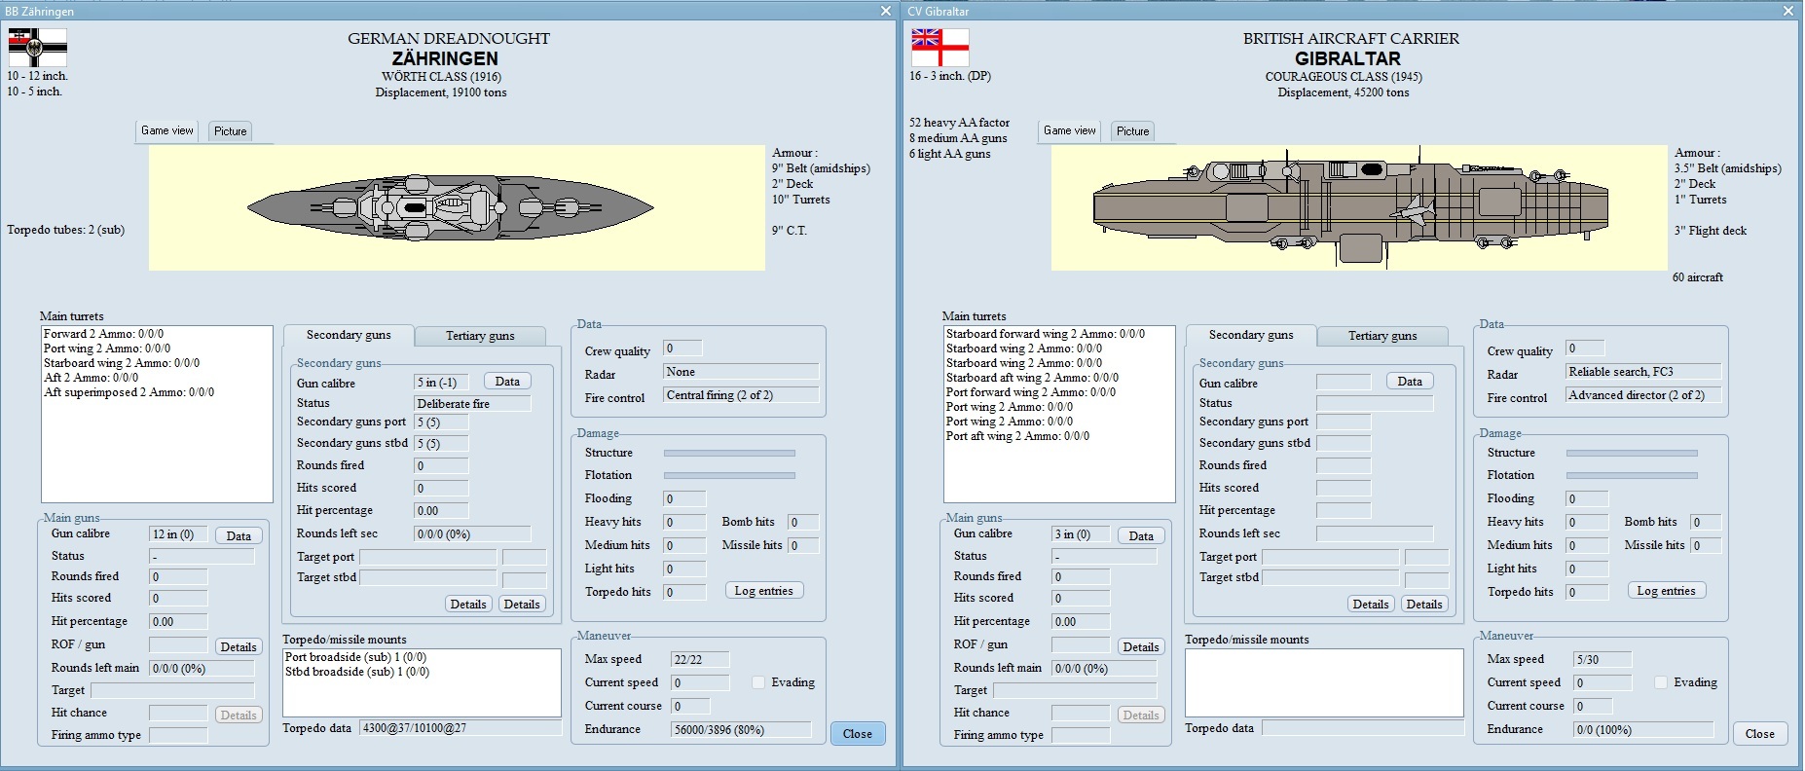Select Port broadside (sub) torpedo mount
The image size is (1805, 771).
355,657
